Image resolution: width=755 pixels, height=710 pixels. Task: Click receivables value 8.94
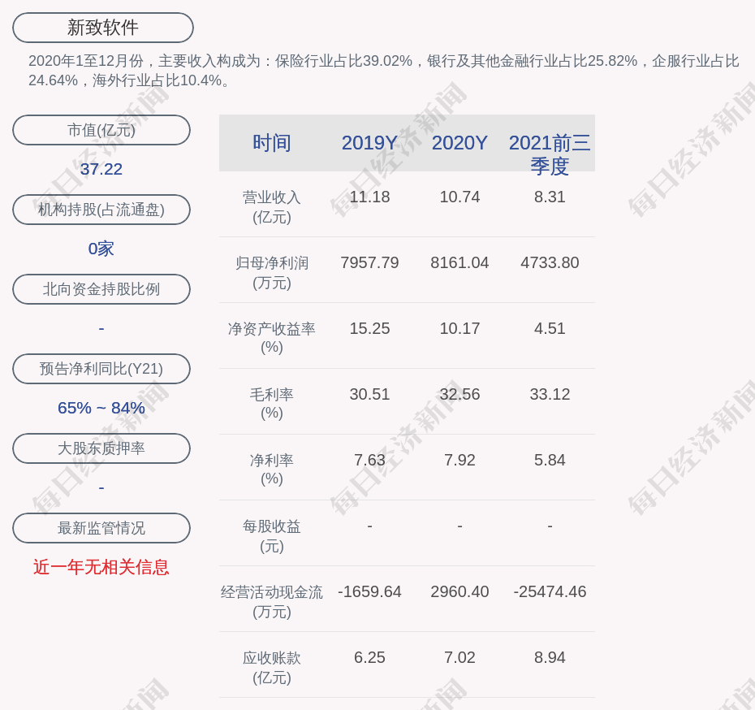[x=550, y=657]
